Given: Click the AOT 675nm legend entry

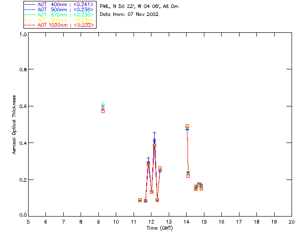Looking at the screenshot, I should tap(59, 15).
